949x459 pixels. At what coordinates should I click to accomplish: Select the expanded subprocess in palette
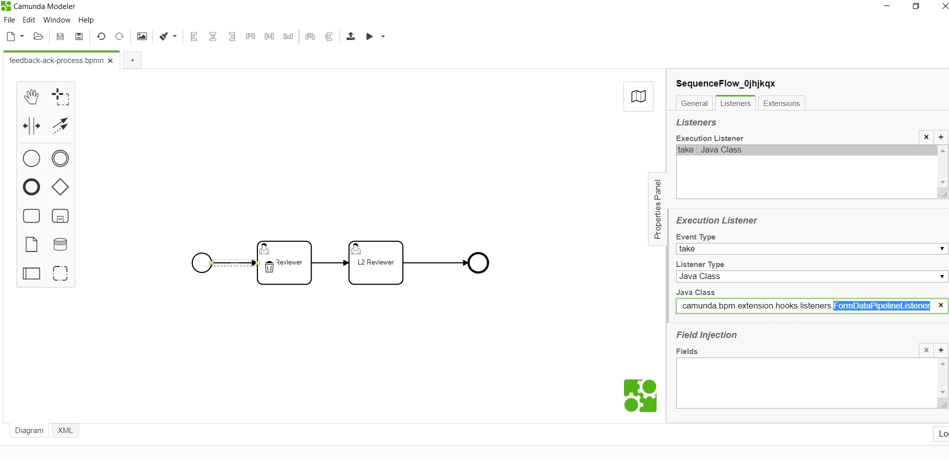click(x=61, y=216)
